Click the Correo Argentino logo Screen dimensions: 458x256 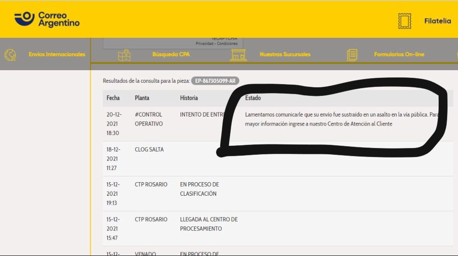tap(47, 19)
